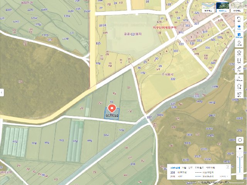Select the distance measurement tool

[239, 61]
